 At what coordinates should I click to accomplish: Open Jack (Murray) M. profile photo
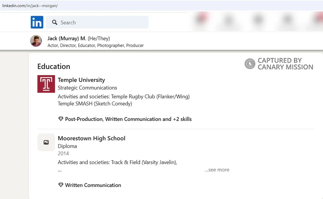36,41
